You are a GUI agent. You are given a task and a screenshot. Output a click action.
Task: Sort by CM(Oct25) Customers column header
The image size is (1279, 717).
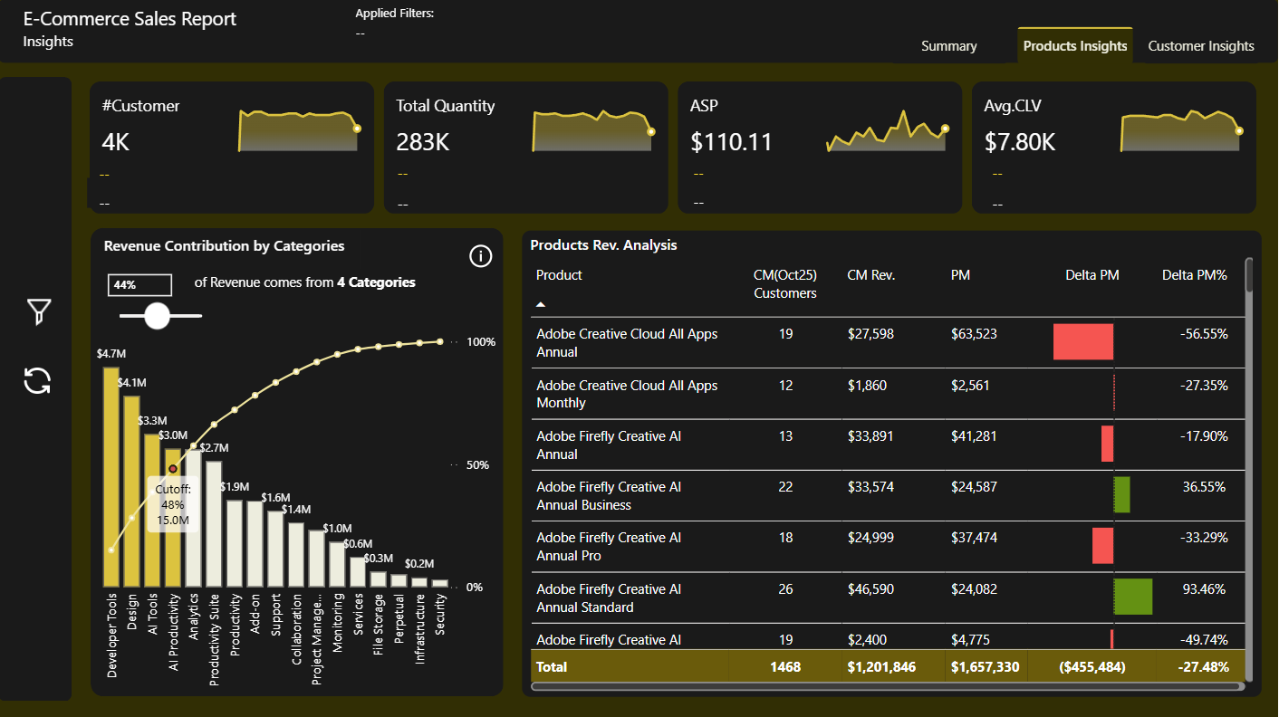click(x=785, y=284)
